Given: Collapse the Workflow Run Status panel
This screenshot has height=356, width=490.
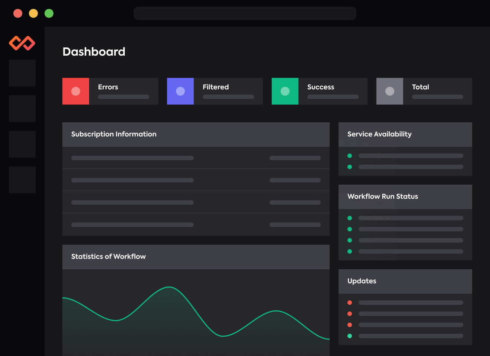Looking at the screenshot, I should click(382, 197).
